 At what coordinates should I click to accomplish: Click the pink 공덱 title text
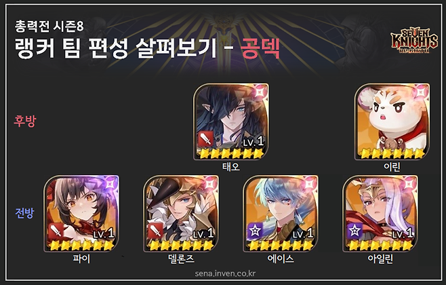pyautogui.click(x=260, y=48)
